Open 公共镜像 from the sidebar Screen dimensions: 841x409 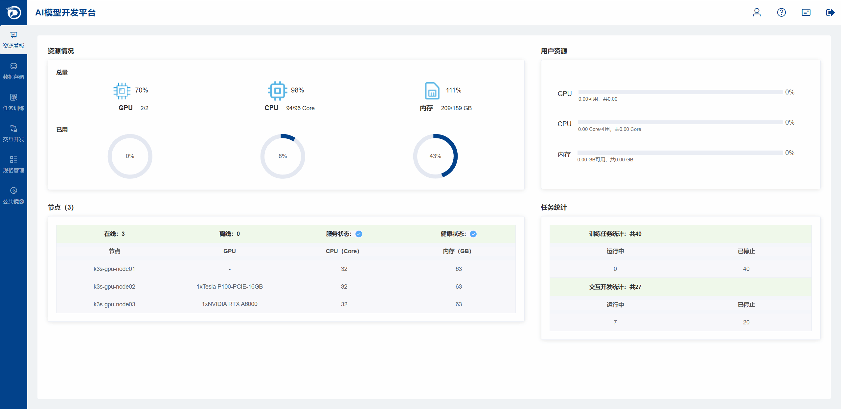(x=13, y=195)
